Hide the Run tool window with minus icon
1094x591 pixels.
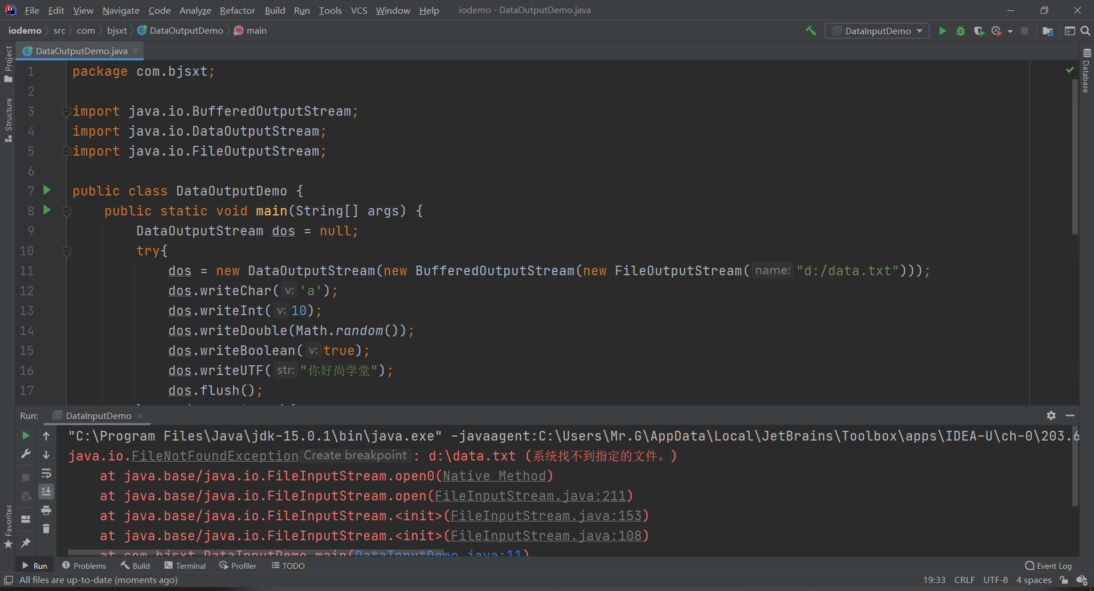point(1070,415)
